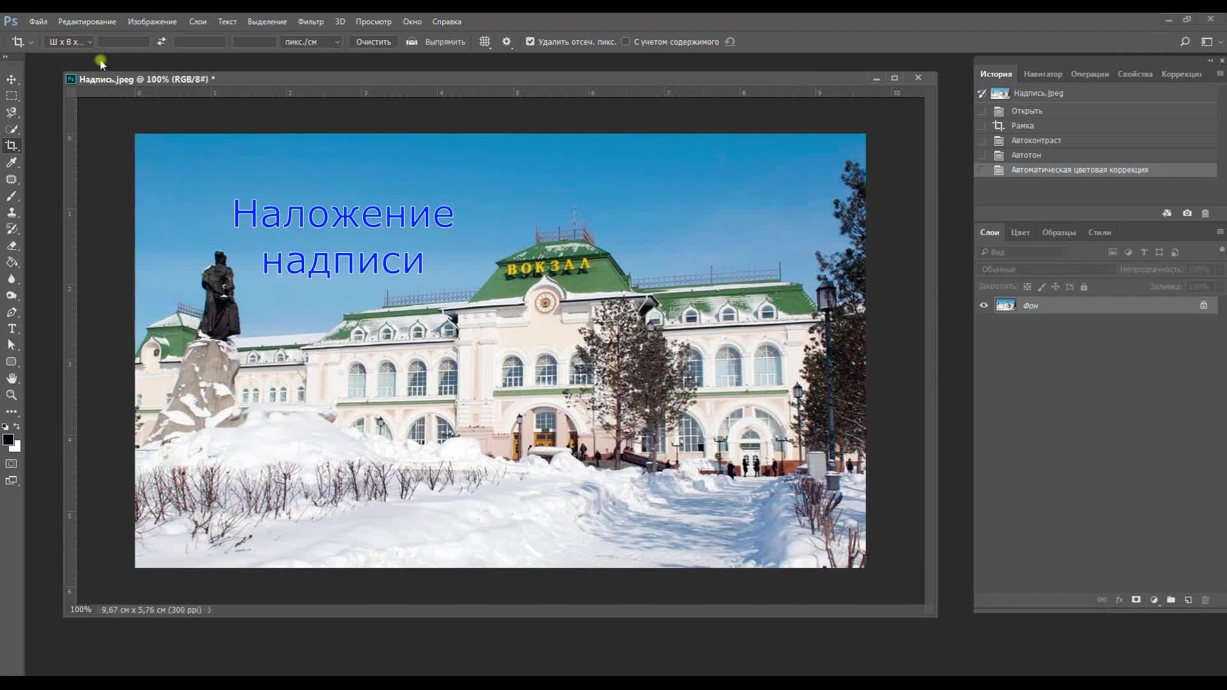Screen dimensions: 1227x690
Task: Select the Eyedropper tool
Action: 12,162
